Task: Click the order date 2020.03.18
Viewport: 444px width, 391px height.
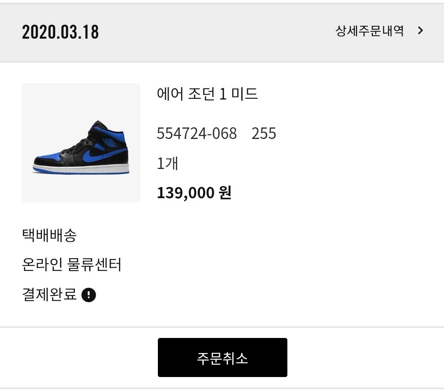Action: 60,32
